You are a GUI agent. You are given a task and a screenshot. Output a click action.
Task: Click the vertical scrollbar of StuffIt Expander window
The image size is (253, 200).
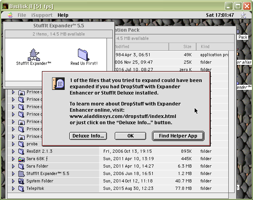(110, 55)
